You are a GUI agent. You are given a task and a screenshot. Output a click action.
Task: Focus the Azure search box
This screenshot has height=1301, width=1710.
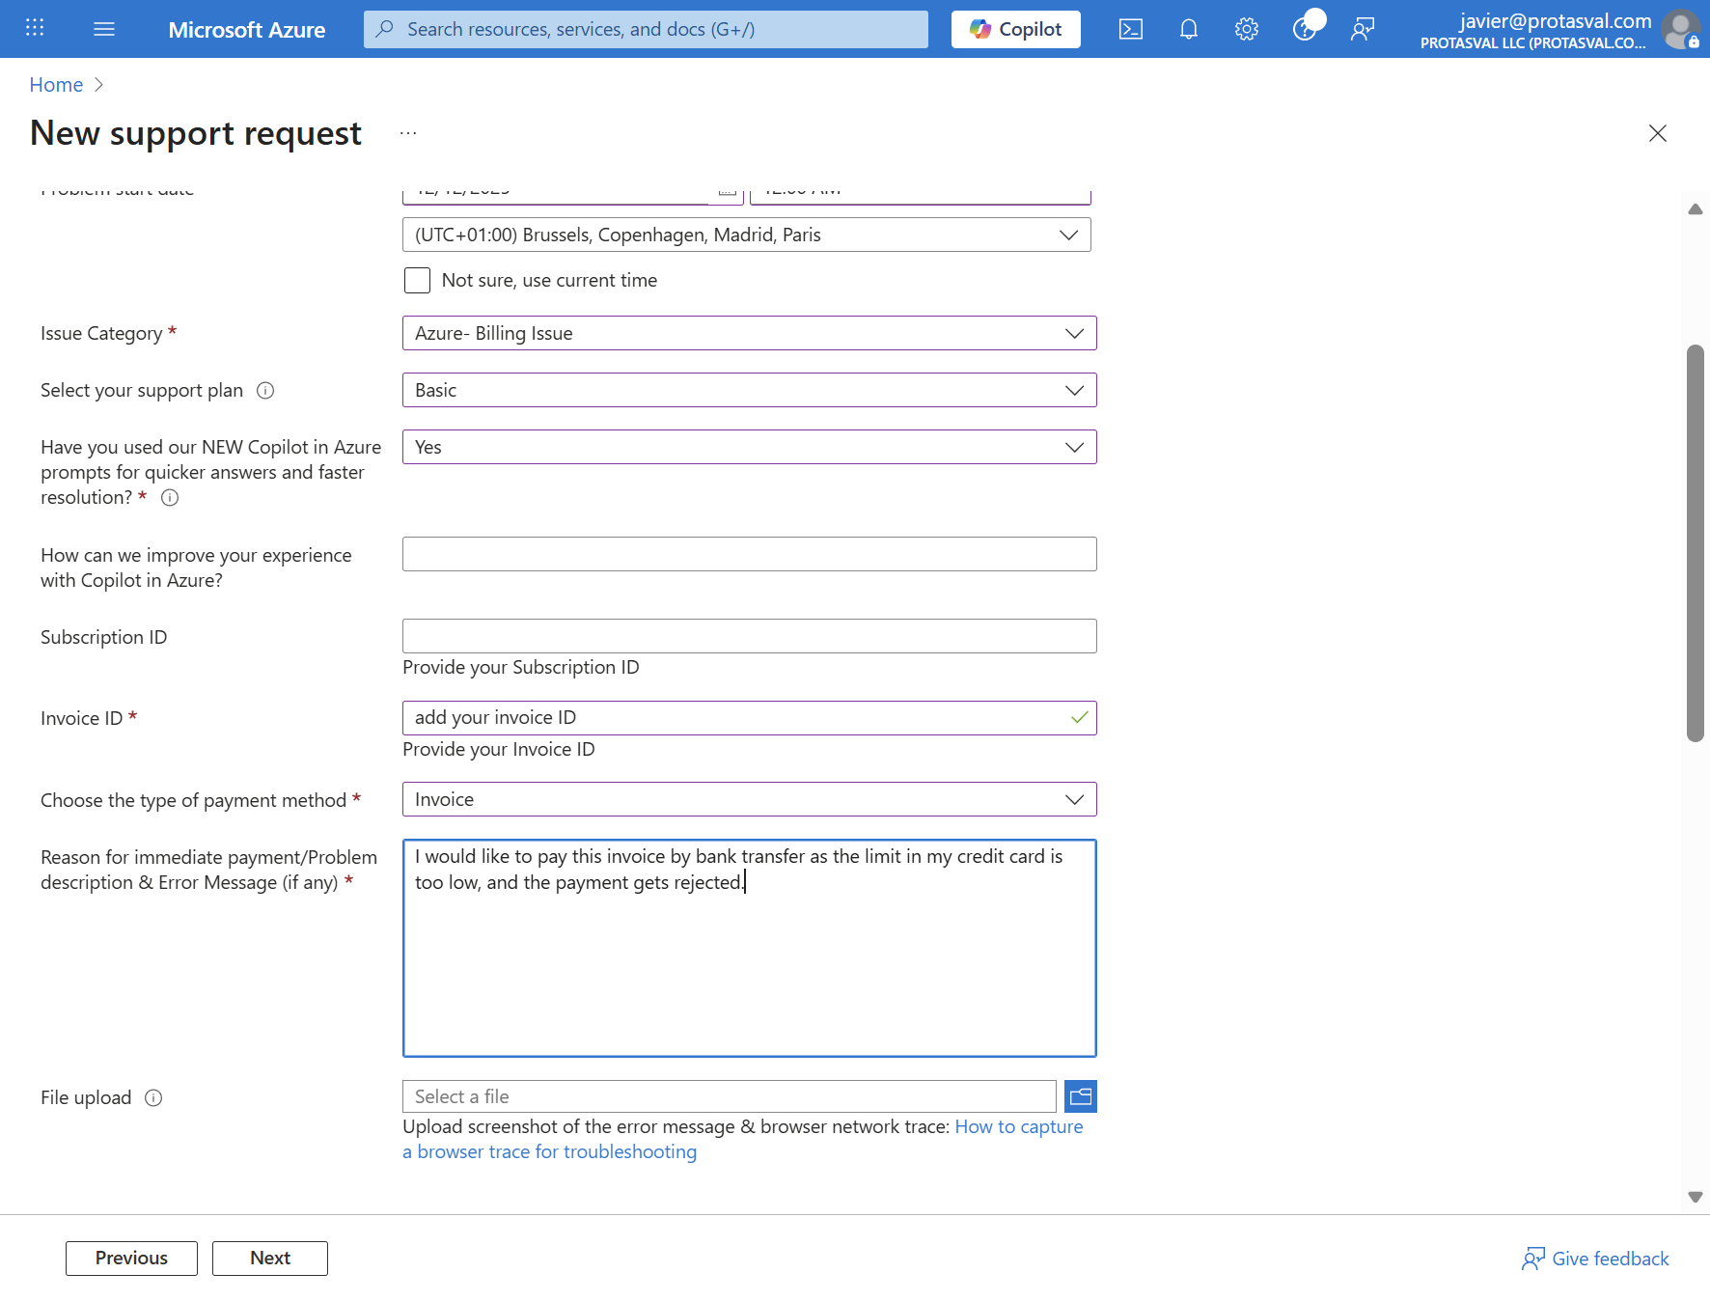pyautogui.click(x=646, y=29)
